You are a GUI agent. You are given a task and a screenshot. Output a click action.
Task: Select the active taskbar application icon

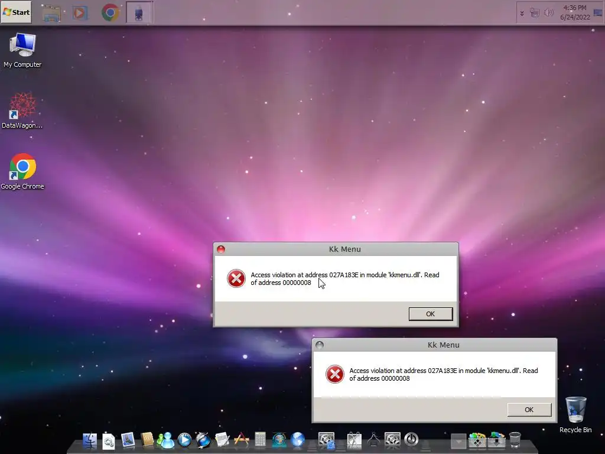point(139,13)
